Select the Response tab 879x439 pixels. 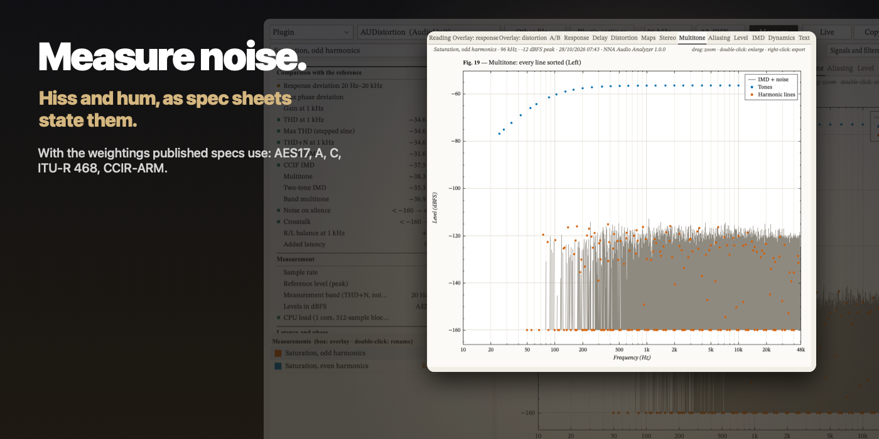pos(576,38)
